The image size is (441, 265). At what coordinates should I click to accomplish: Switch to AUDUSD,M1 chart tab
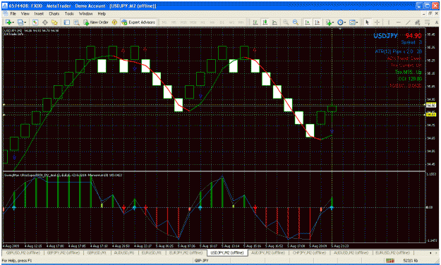tap(123, 252)
